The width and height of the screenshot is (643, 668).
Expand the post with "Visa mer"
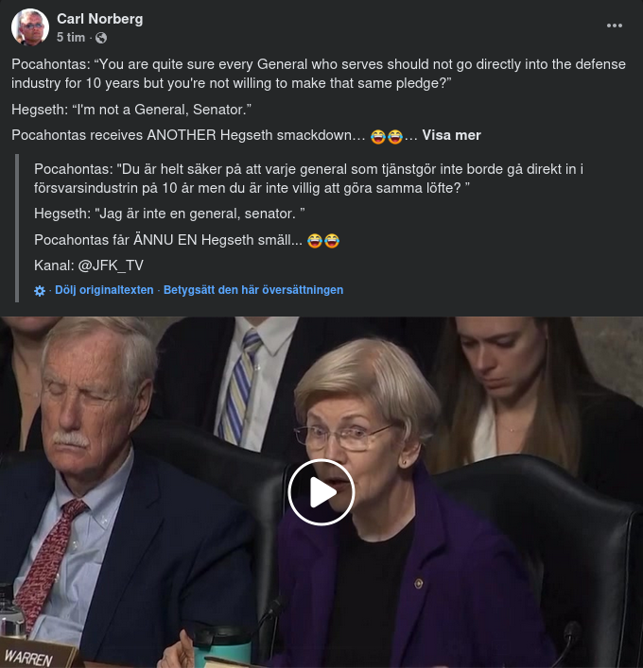[x=451, y=135]
